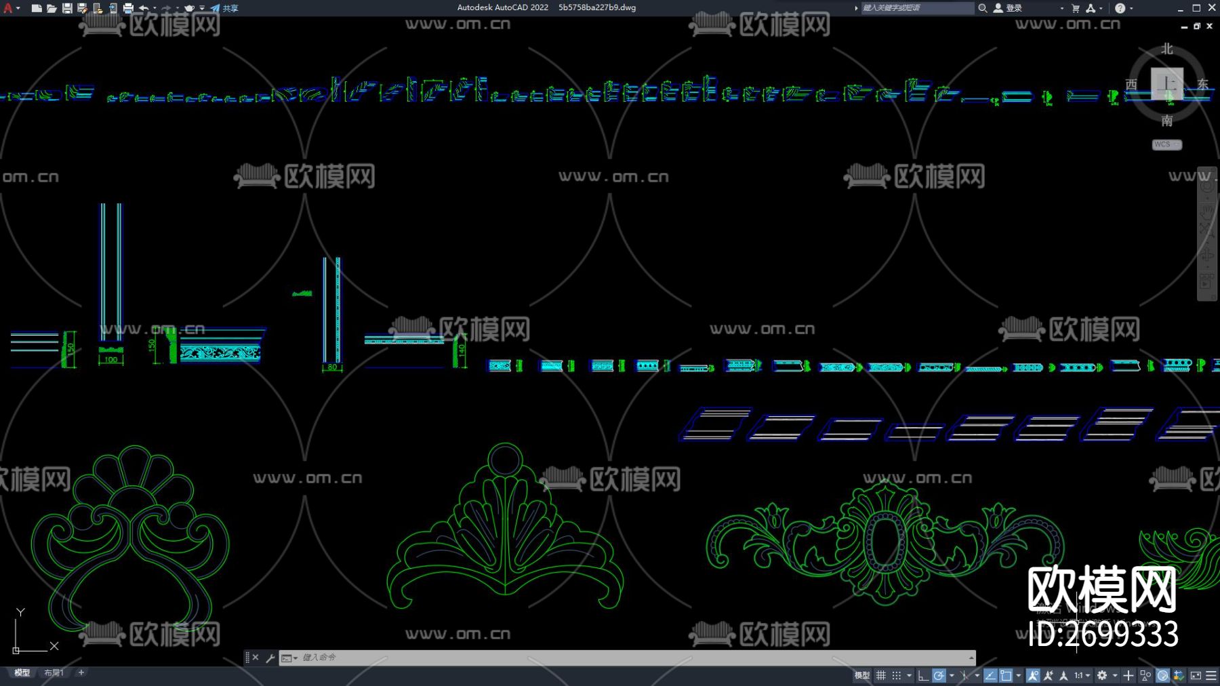This screenshot has height=686, width=1220.
Task: Open recent commands list in command line
Action: coord(289,658)
